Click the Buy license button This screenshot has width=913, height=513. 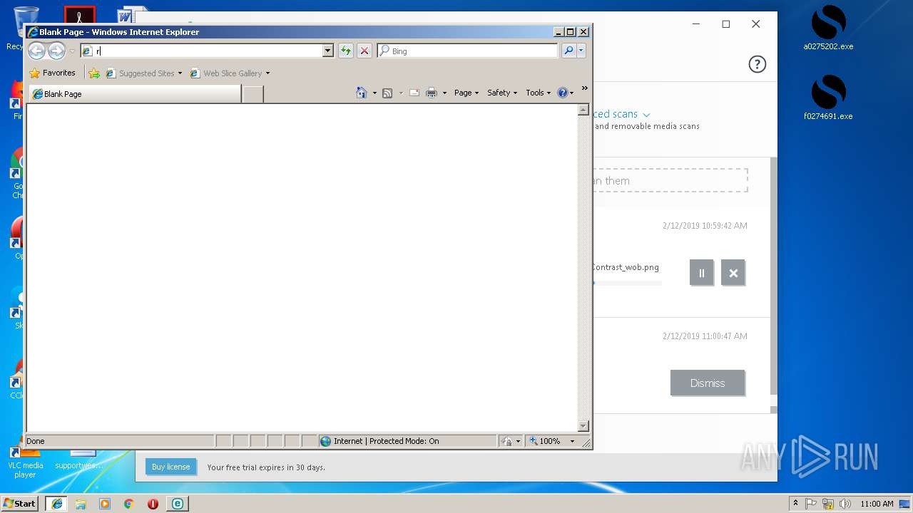pos(170,467)
